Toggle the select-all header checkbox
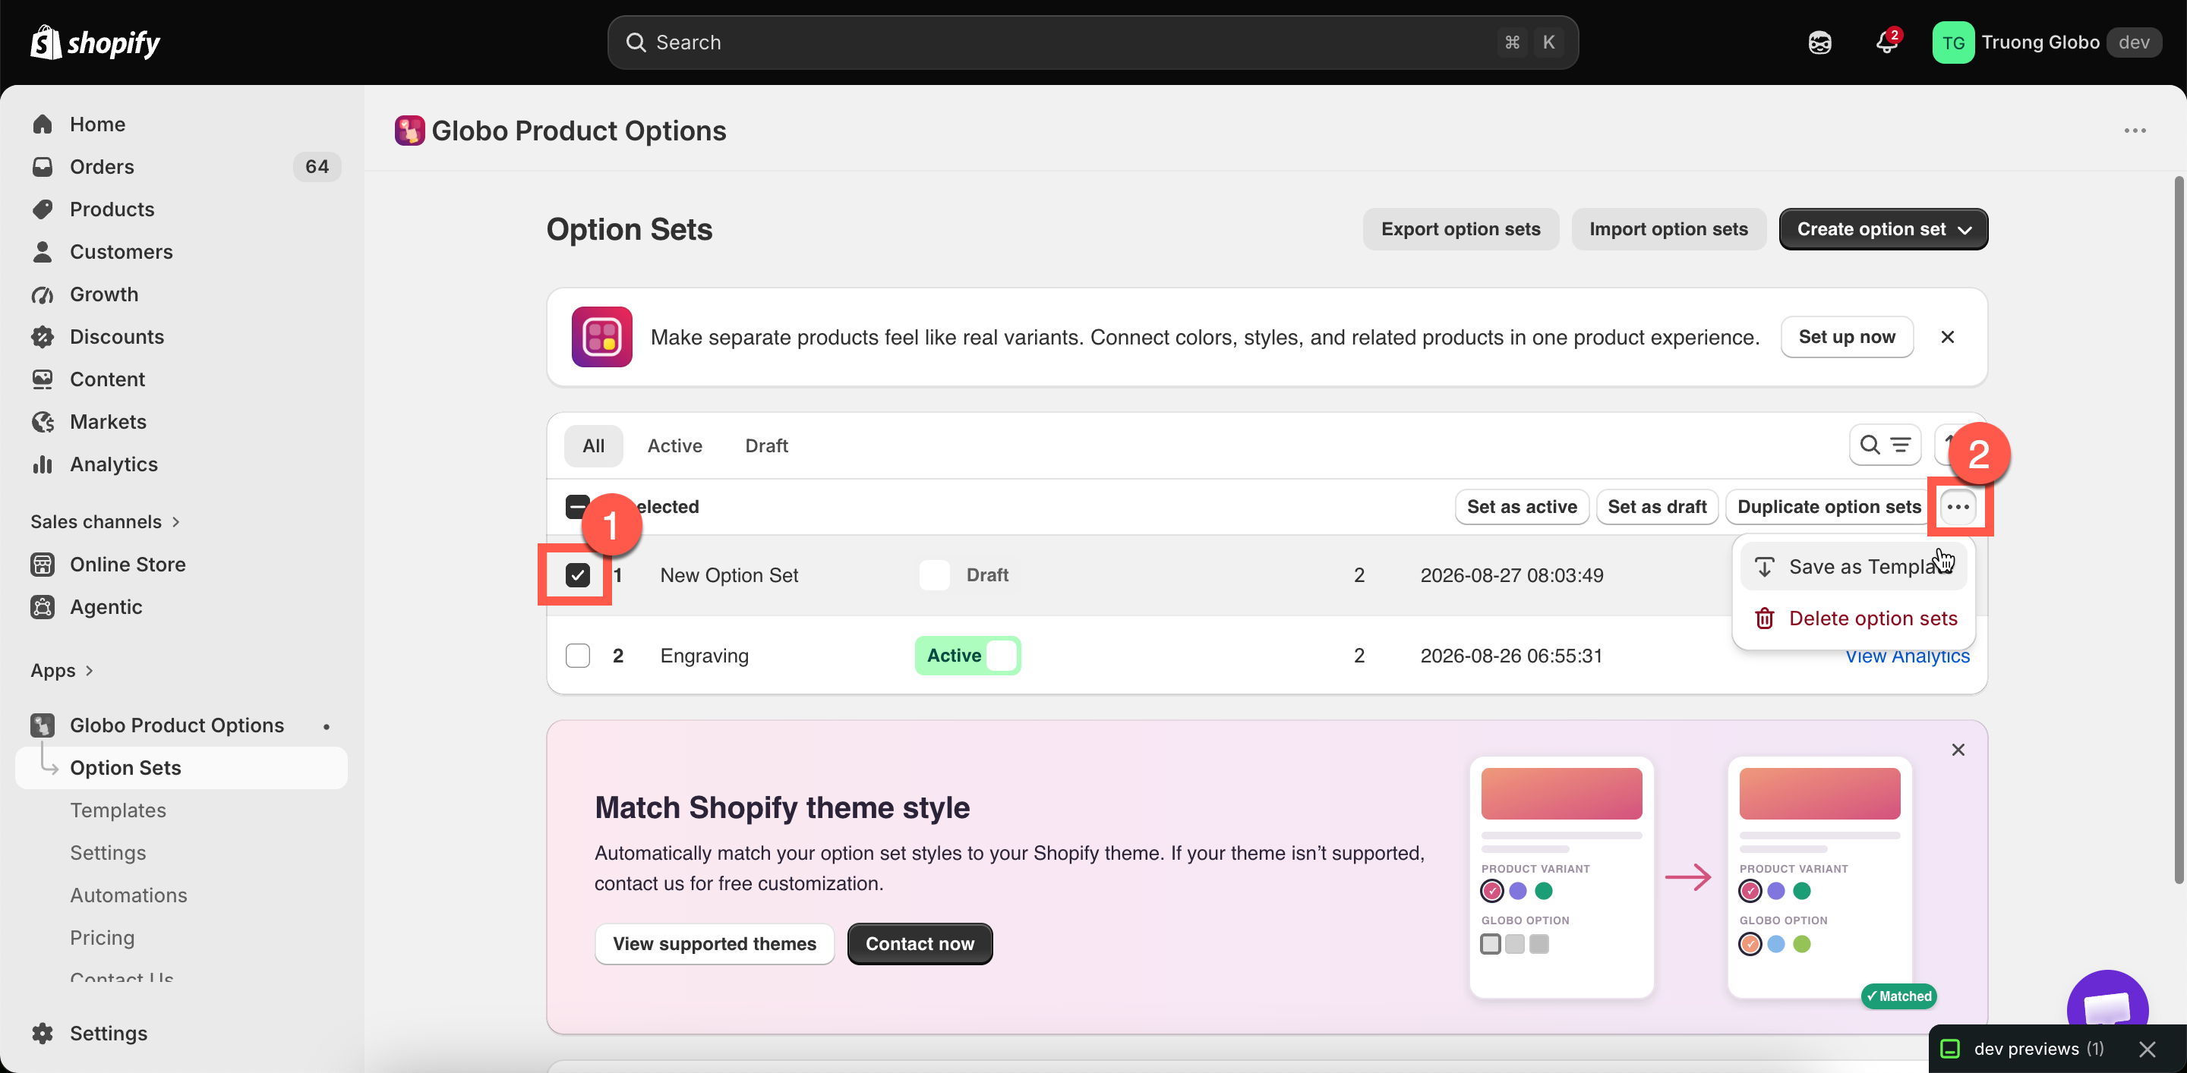 577,506
